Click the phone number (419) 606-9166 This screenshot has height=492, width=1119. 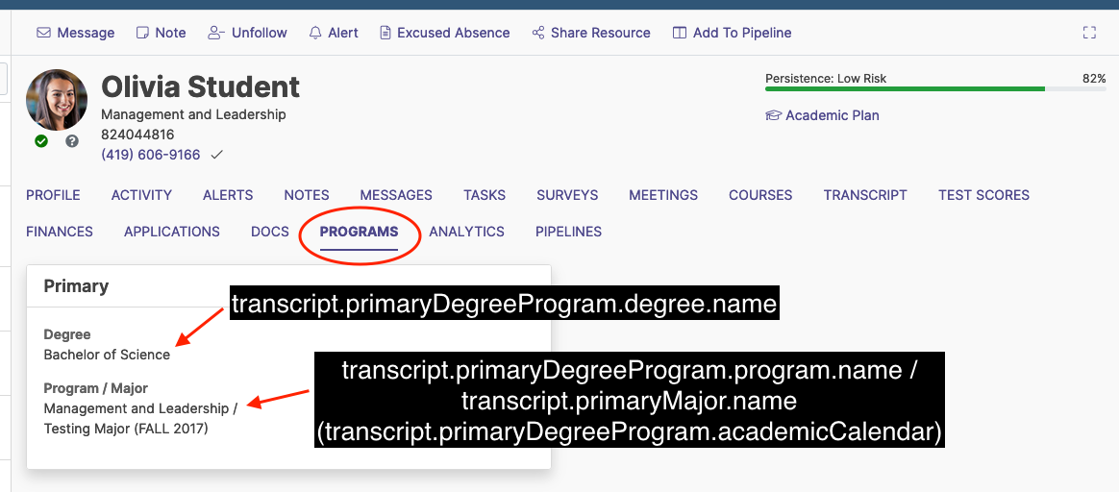(x=151, y=155)
